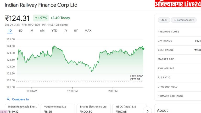Click the Compare to link
The height and width of the screenshot is (113, 201).
(x=20, y=99)
